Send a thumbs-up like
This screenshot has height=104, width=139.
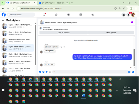pos(133,72)
